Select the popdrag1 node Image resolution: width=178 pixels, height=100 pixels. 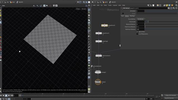[x=99, y=41]
